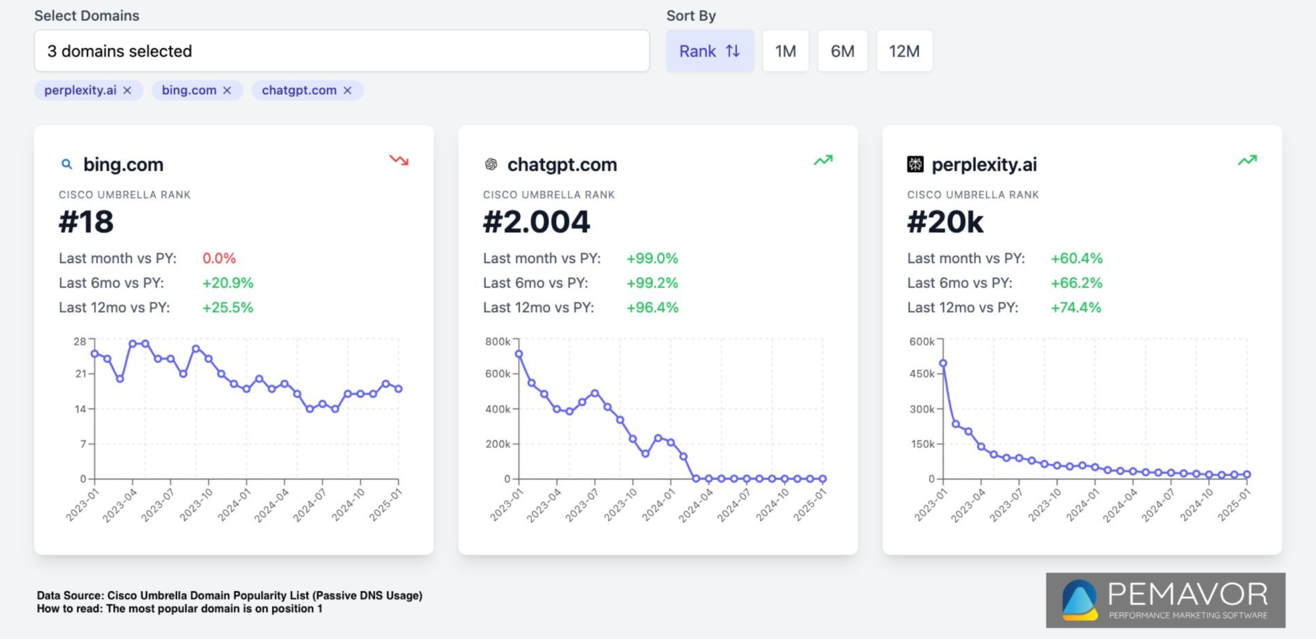Click CISCO UMBRELLA RANK label on perplexity.ai card
This screenshot has height=639, width=1316.
tap(973, 195)
